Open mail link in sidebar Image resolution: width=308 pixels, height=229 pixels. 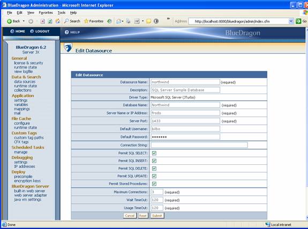coord(17,113)
